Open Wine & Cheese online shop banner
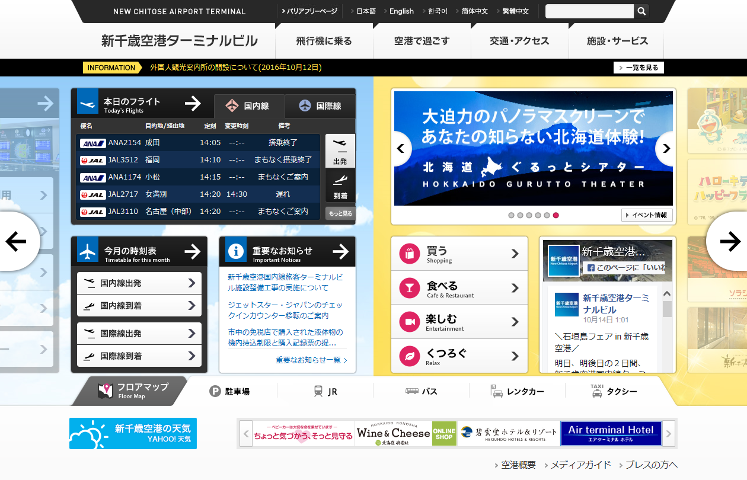747x480 pixels. [x=406, y=433]
